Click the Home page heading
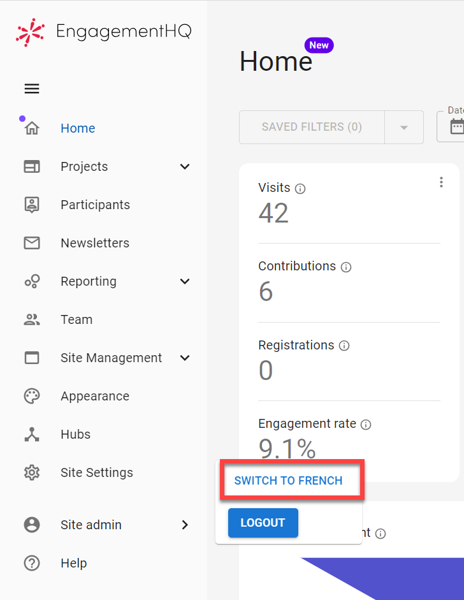The height and width of the screenshot is (600, 464). tap(276, 61)
